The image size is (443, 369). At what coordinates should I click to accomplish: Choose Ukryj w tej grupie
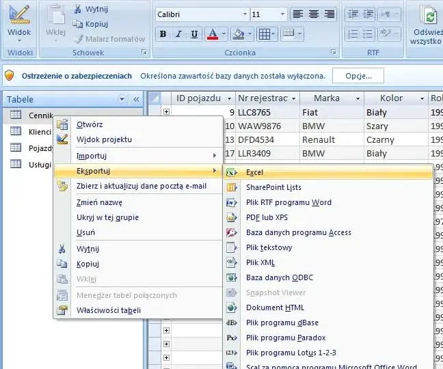137,217
